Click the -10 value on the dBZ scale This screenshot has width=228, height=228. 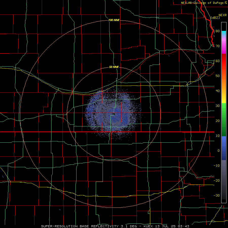[217, 166]
